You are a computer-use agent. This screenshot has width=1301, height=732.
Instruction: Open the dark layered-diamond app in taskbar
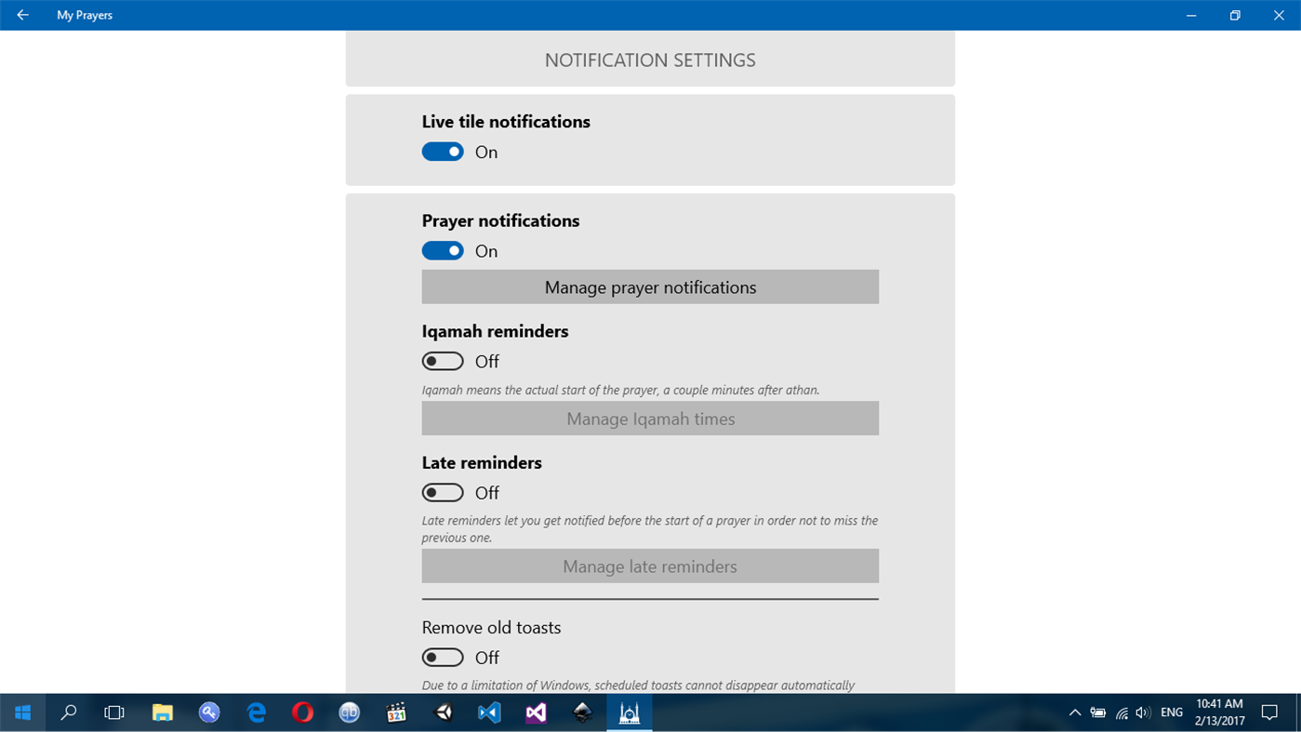point(583,712)
